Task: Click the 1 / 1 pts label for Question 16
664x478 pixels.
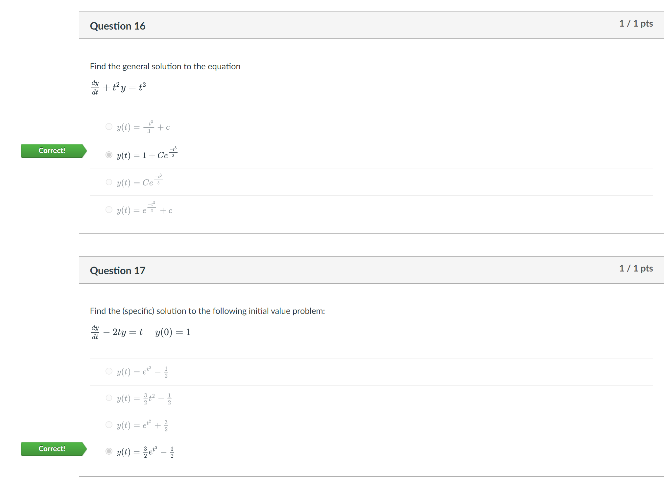Action: click(636, 23)
